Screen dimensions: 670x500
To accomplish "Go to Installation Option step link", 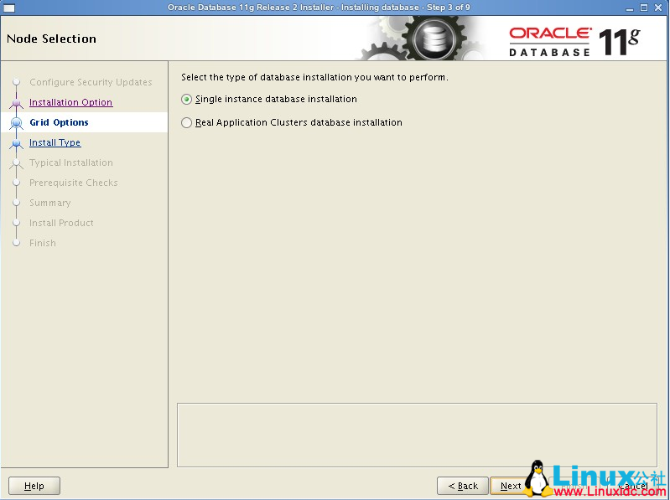I will [x=71, y=102].
